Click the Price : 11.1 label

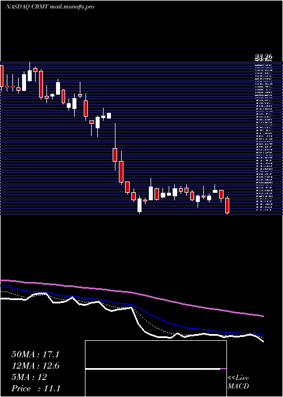[36, 388]
